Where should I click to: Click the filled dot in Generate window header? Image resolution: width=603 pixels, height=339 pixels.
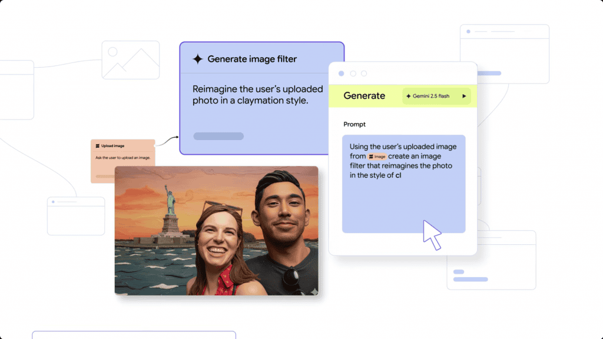pyautogui.click(x=341, y=74)
